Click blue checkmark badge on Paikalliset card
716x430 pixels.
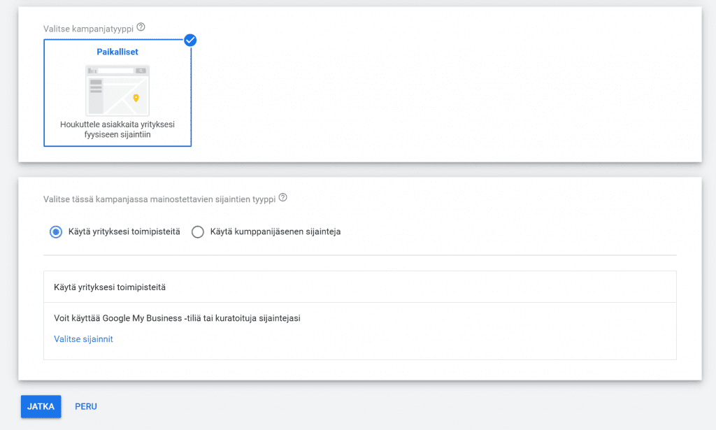coord(190,40)
